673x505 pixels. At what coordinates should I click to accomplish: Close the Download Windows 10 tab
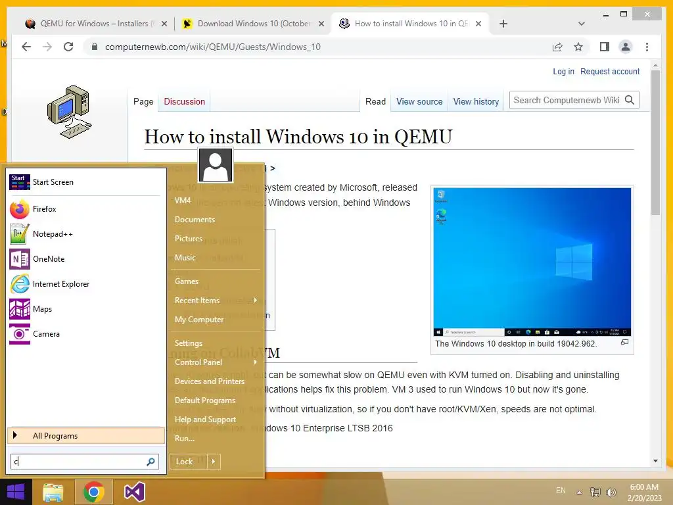click(321, 24)
